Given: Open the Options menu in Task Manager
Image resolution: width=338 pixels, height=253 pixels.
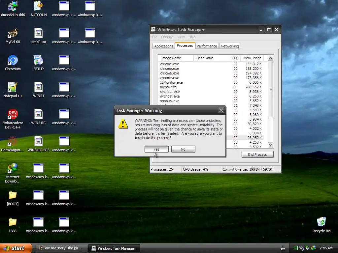Looking at the screenshot, I should [x=167, y=37].
